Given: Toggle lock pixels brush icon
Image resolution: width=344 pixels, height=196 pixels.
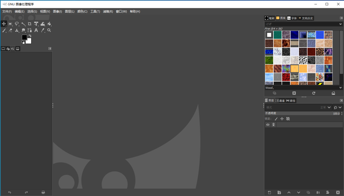Looking at the screenshot, I should coord(276,119).
